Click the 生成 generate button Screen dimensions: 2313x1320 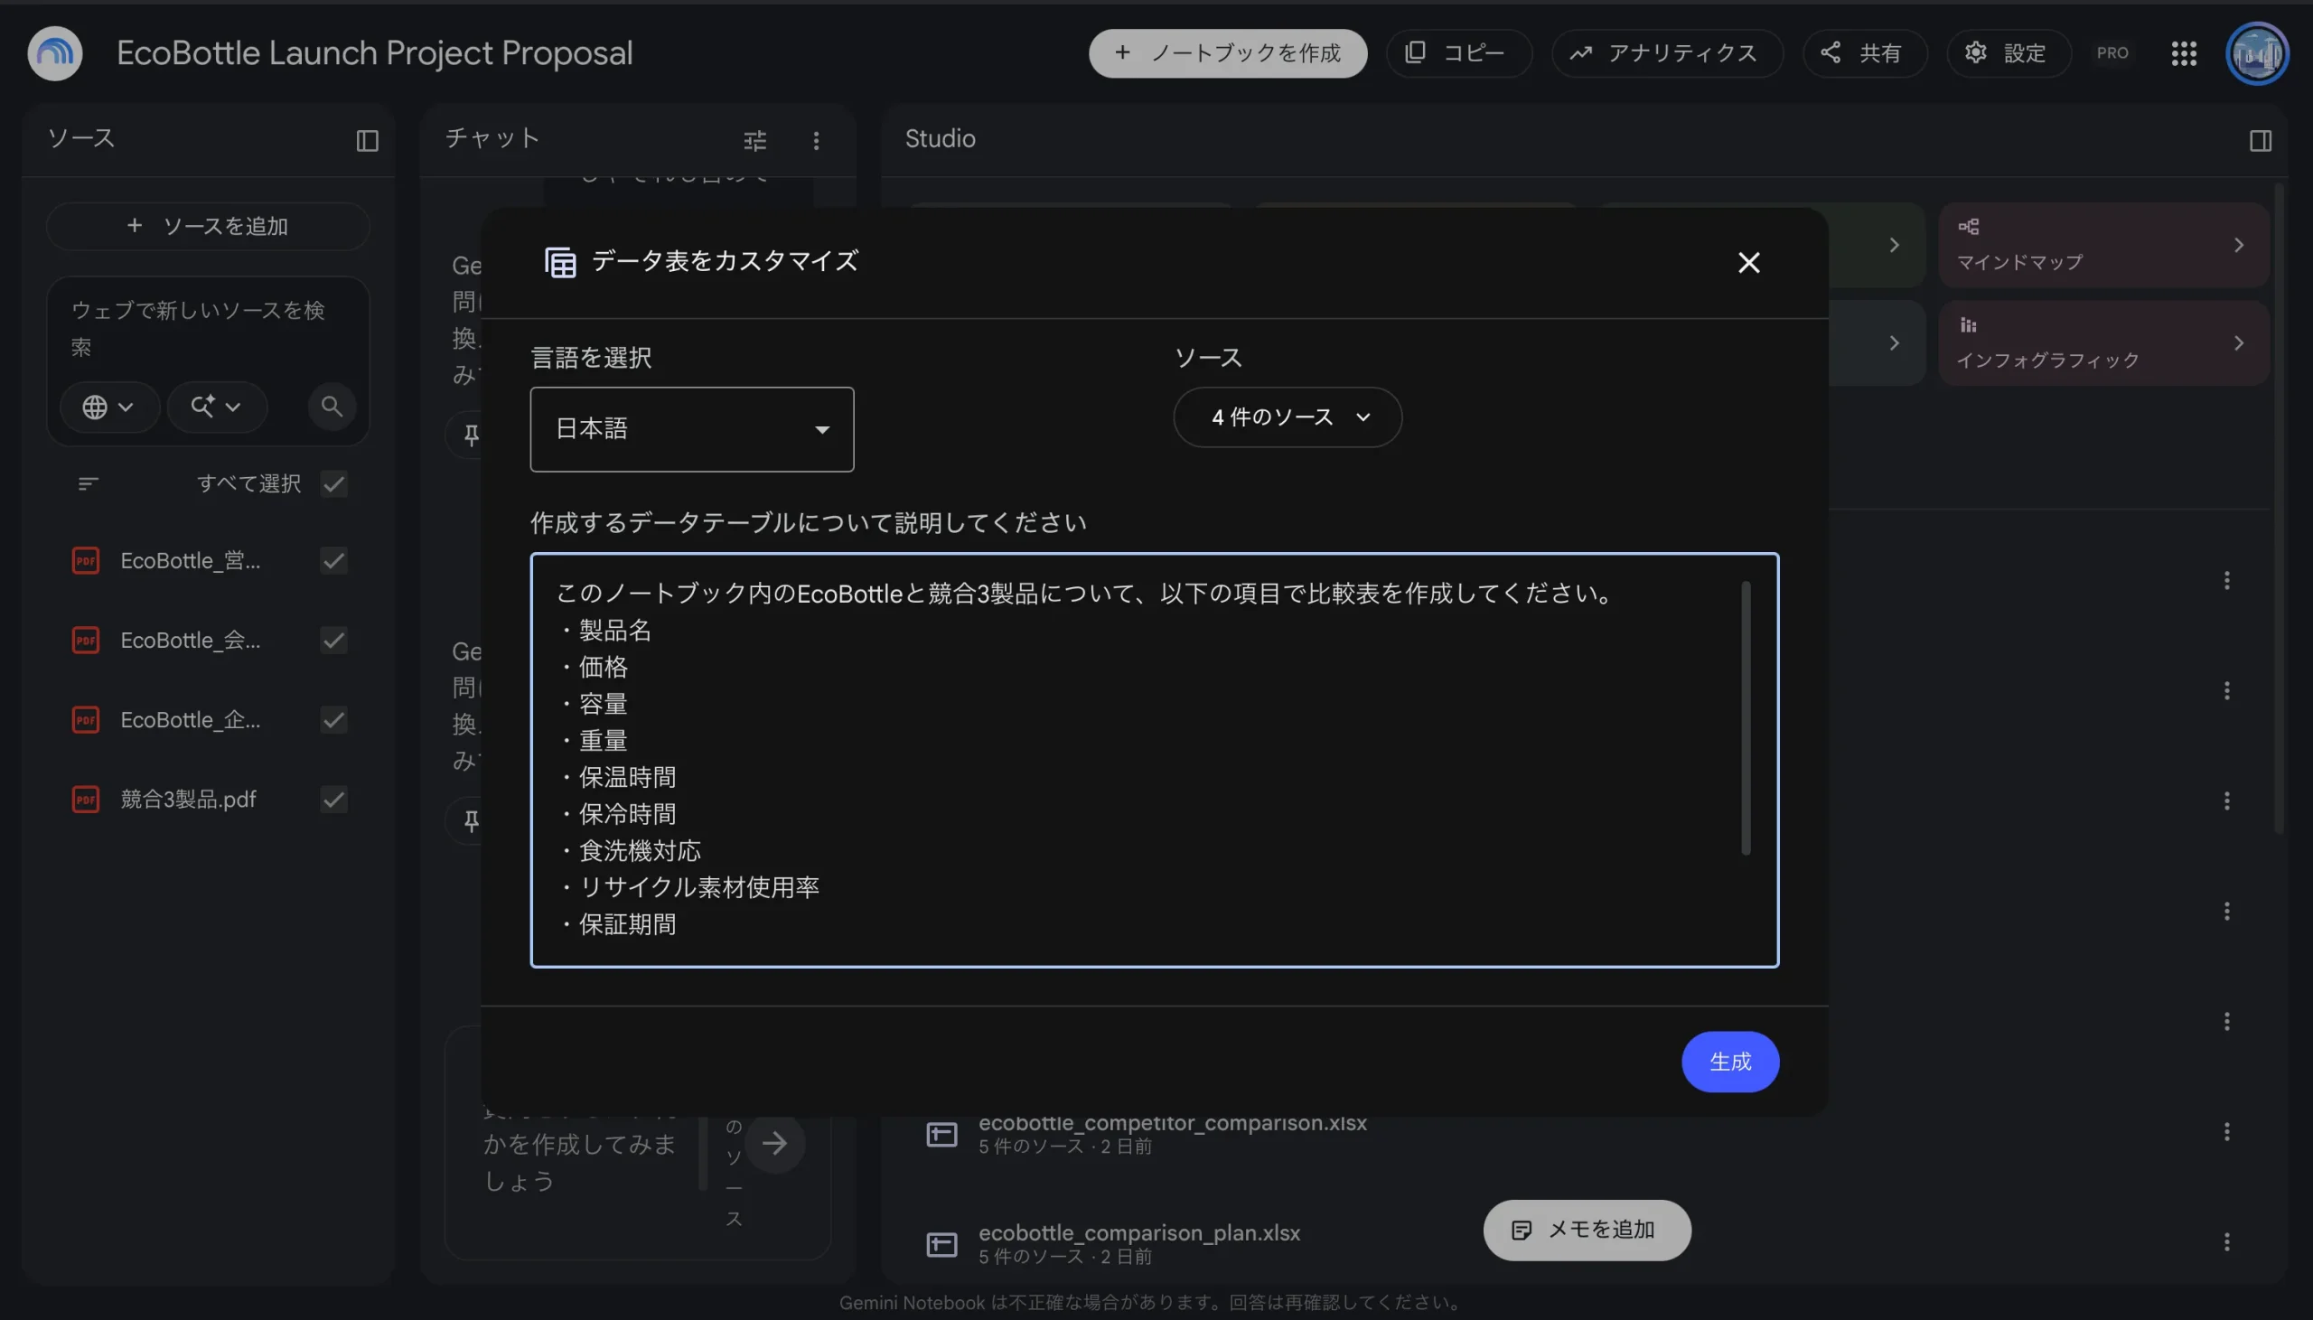tap(1729, 1062)
